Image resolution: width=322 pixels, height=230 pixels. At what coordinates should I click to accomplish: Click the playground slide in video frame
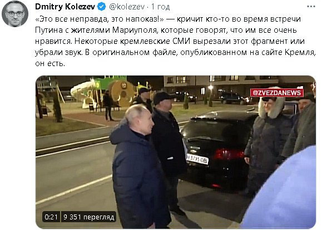pyautogui.click(x=83, y=92)
